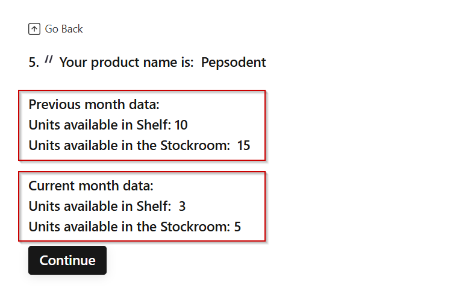The height and width of the screenshot is (291, 453).
Task: Click the previous month Shelf units line
Action: [x=108, y=125]
